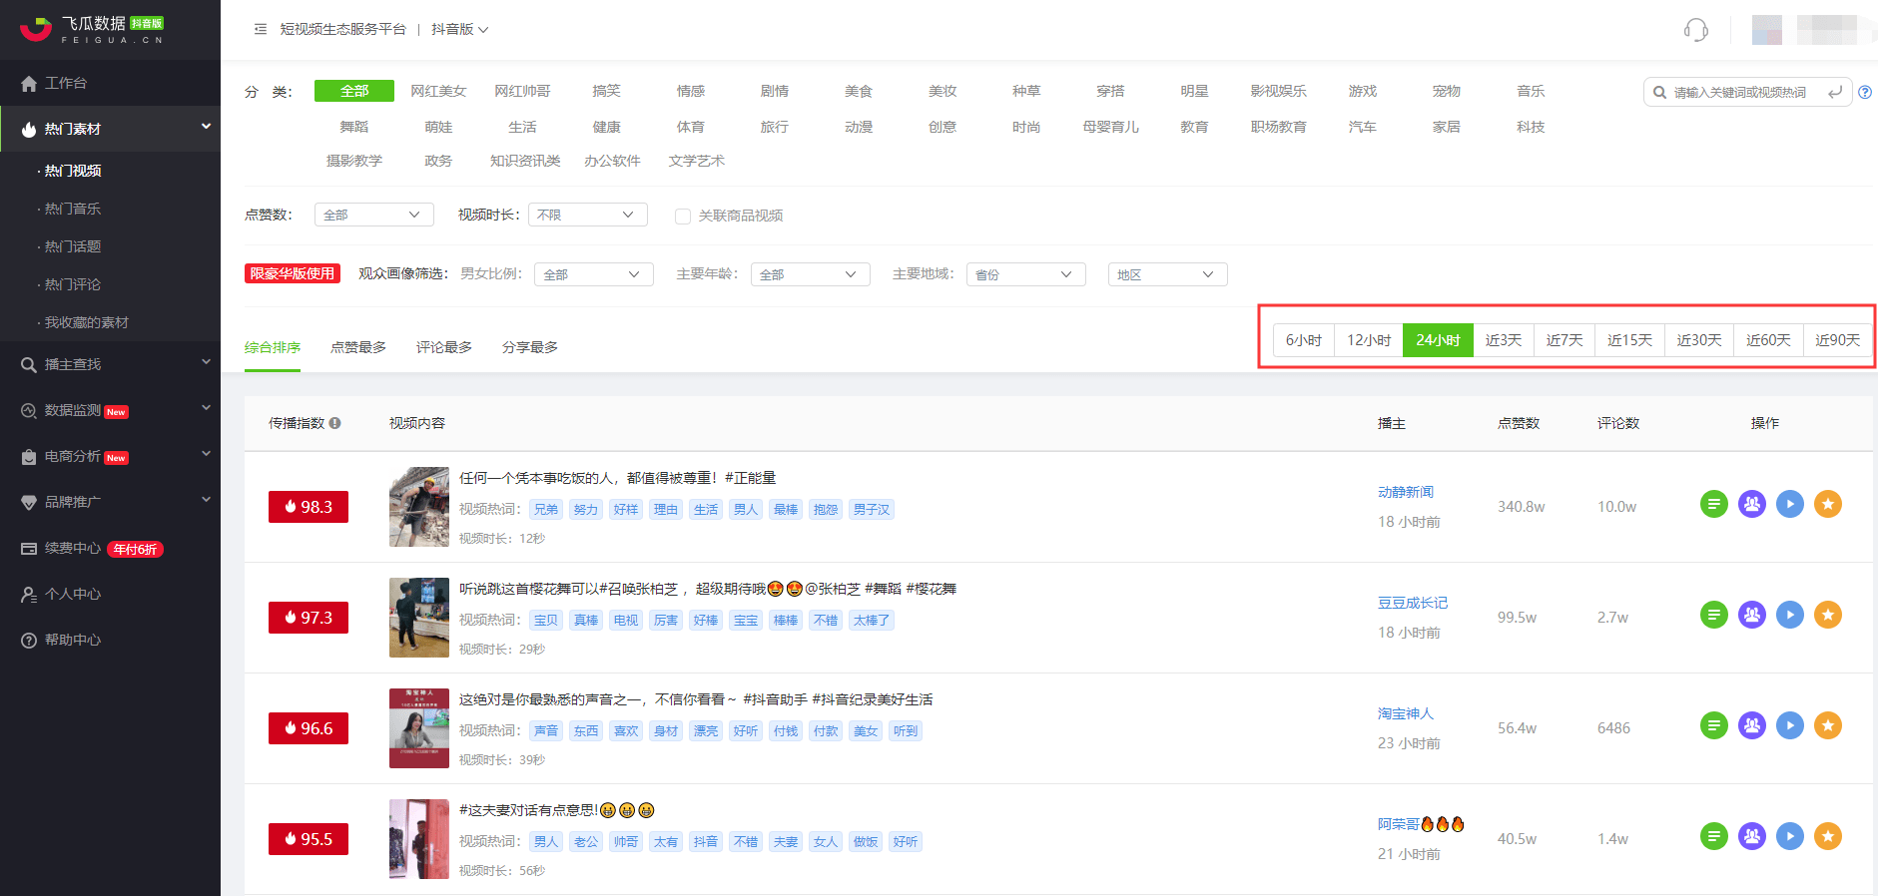Viewport: 1878px width, 896px height.
Task: Open green detail icon for 阿荣哥 row
Action: [x=1714, y=836]
